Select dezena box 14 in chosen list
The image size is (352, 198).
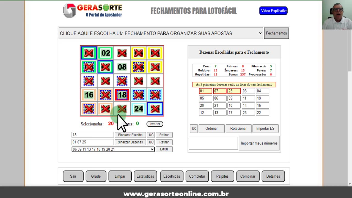(248, 106)
